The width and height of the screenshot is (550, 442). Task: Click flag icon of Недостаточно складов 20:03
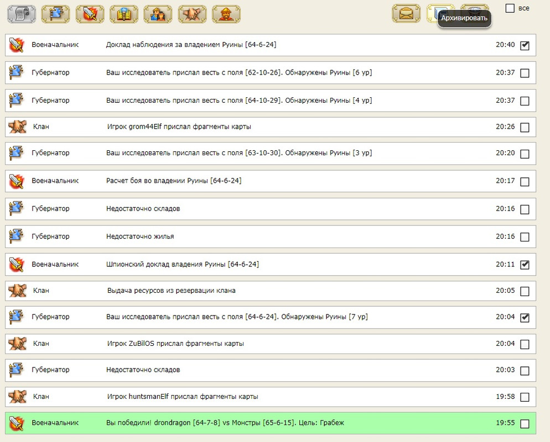click(x=16, y=370)
